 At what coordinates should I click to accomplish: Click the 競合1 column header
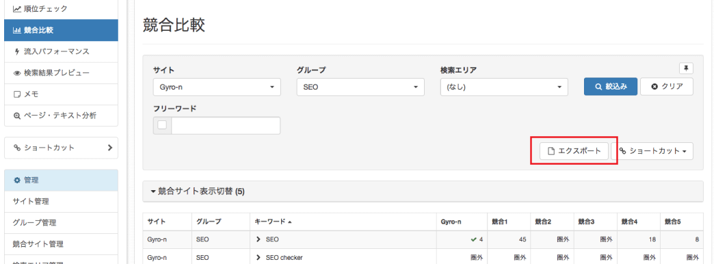click(508, 222)
